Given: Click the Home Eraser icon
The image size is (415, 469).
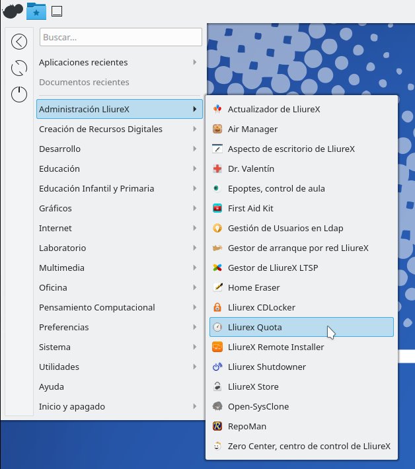Looking at the screenshot, I should click(x=217, y=287).
